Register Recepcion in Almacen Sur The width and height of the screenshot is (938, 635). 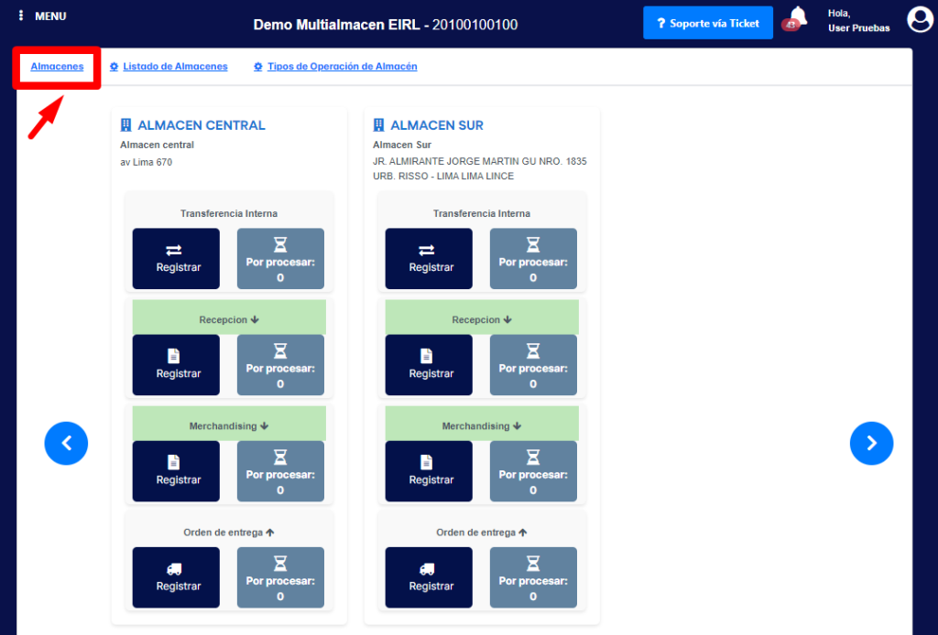(x=429, y=365)
